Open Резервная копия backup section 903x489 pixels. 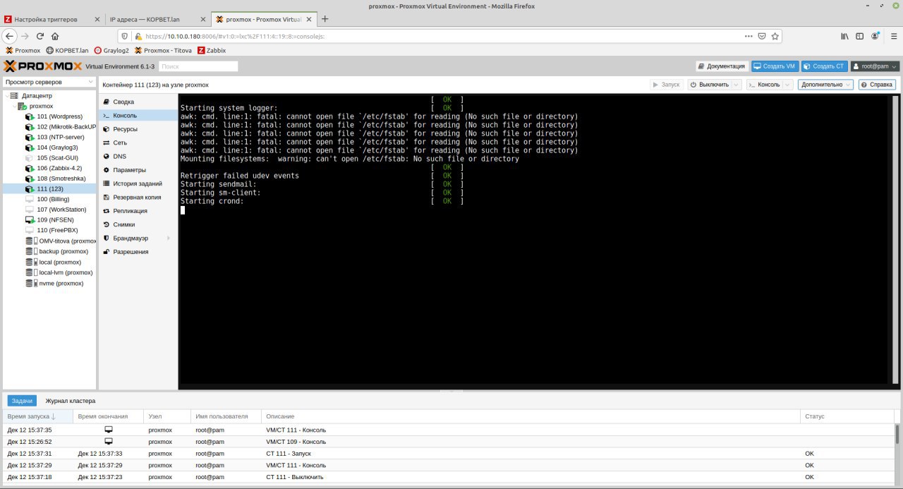(x=137, y=197)
